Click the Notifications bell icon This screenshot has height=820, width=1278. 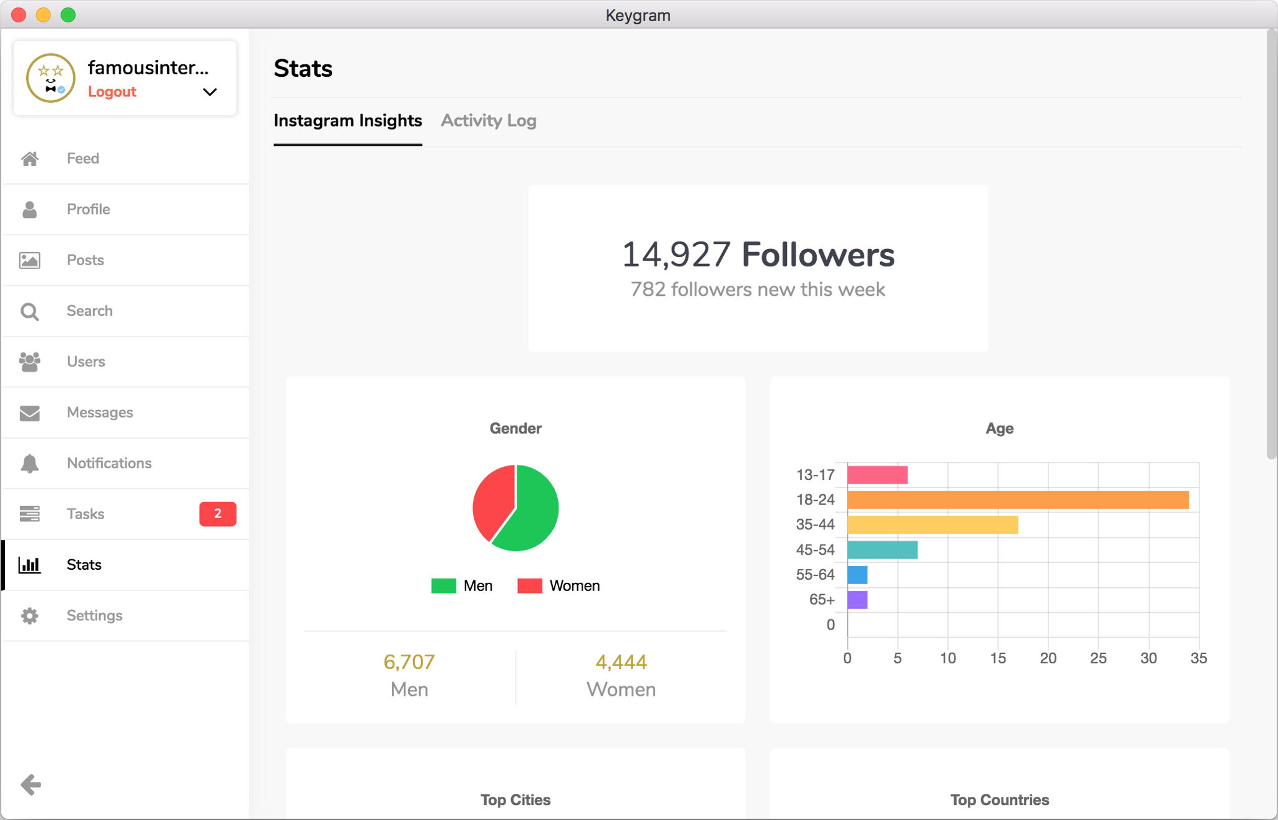point(30,464)
